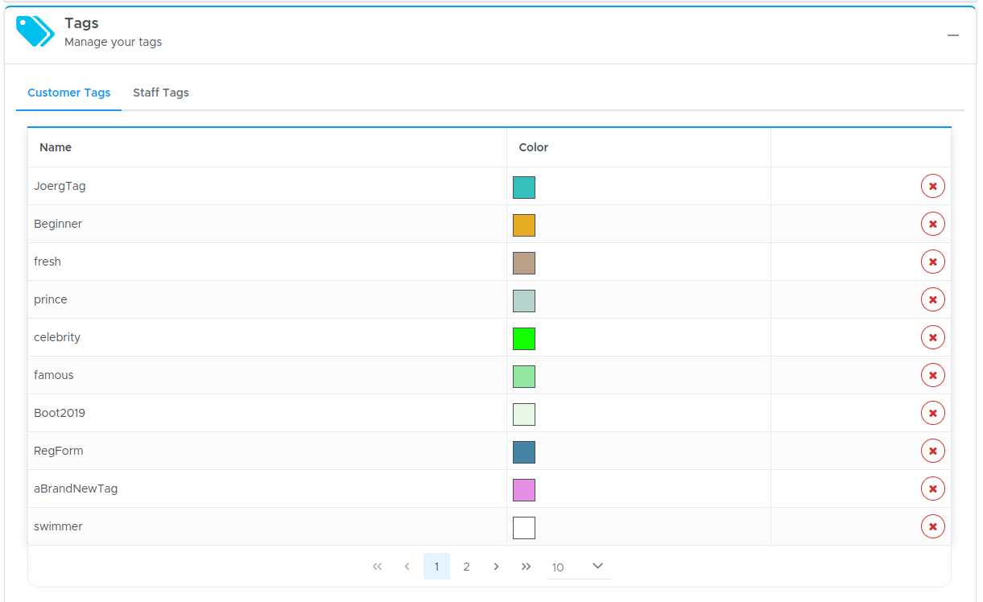Delete the celebrity tag
Image resolution: width=983 pixels, height=602 pixels.
click(x=932, y=337)
